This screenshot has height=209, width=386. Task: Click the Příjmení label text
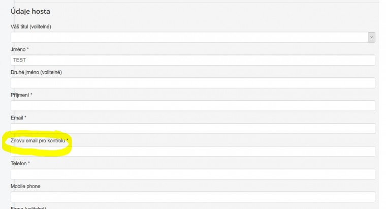click(21, 95)
